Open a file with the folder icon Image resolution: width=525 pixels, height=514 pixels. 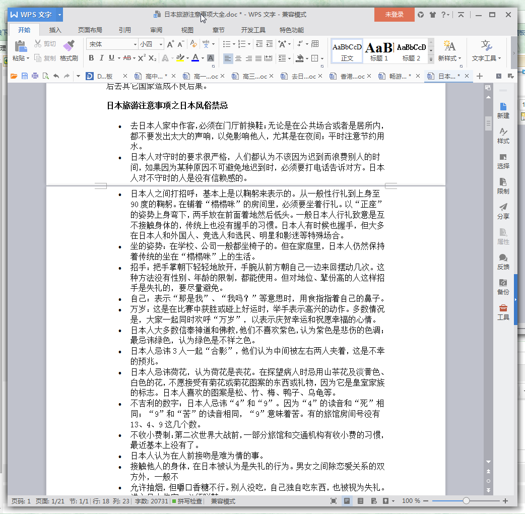pyautogui.click(x=14, y=76)
